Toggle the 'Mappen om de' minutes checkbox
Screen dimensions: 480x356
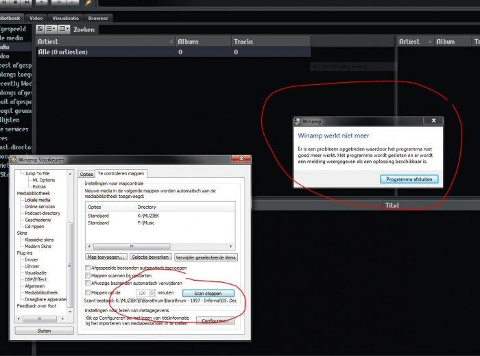coord(88,292)
